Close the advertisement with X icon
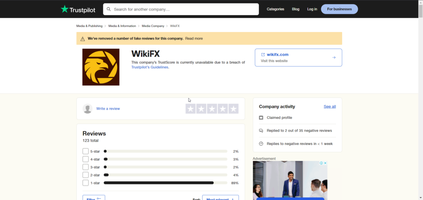The width and height of the screenshot is (423, 200). 326,163
